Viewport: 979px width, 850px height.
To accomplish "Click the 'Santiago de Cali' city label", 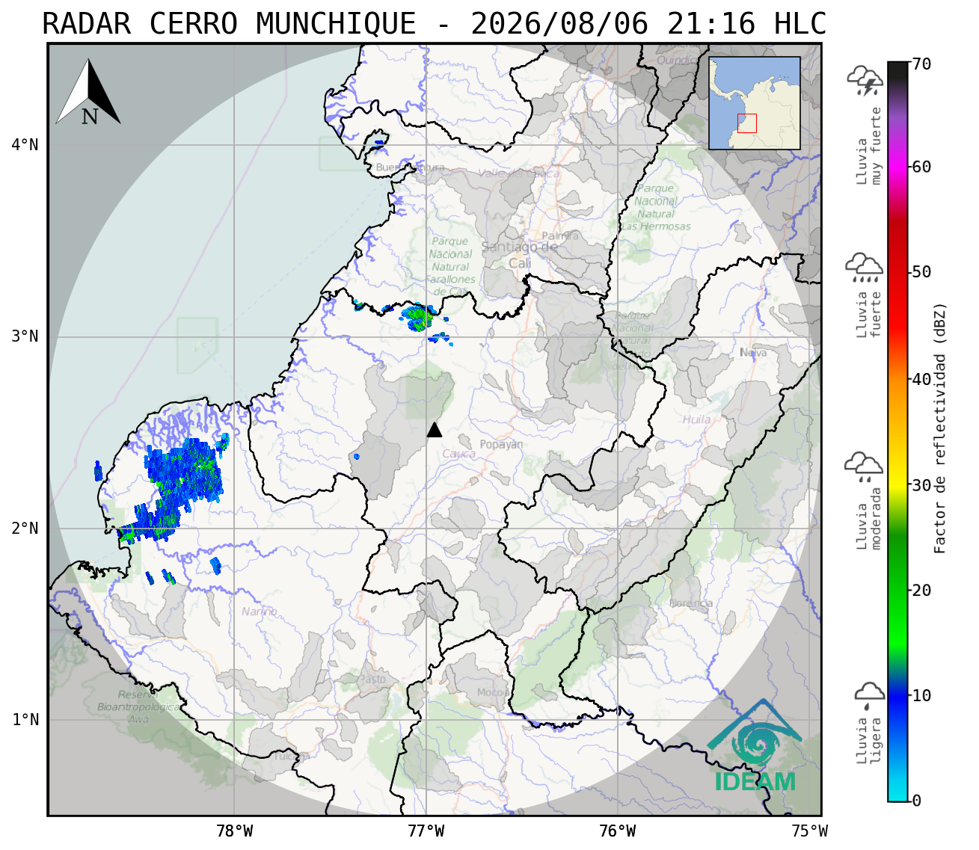I will click(520, 255).
